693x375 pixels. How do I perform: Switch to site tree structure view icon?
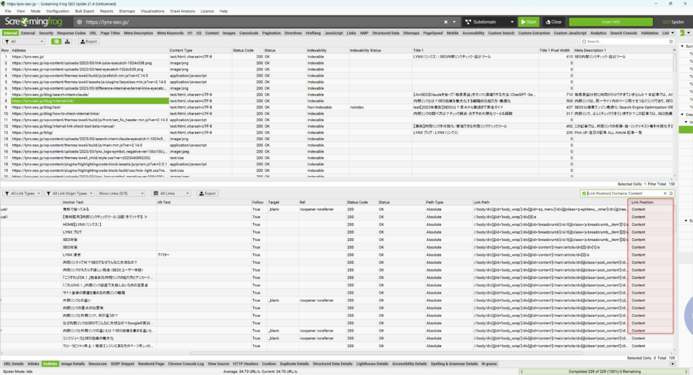68,41
